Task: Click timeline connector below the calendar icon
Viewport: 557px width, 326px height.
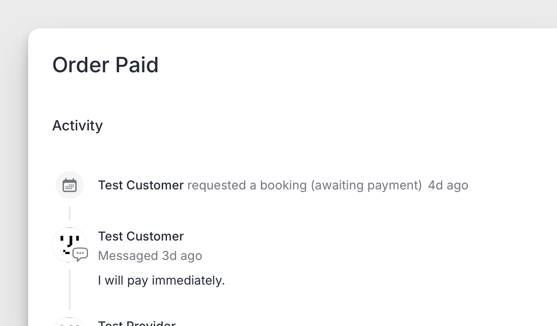Action: 70,213
